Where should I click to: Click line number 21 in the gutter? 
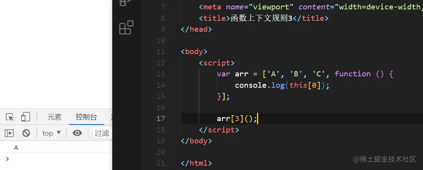coord(160,163)
